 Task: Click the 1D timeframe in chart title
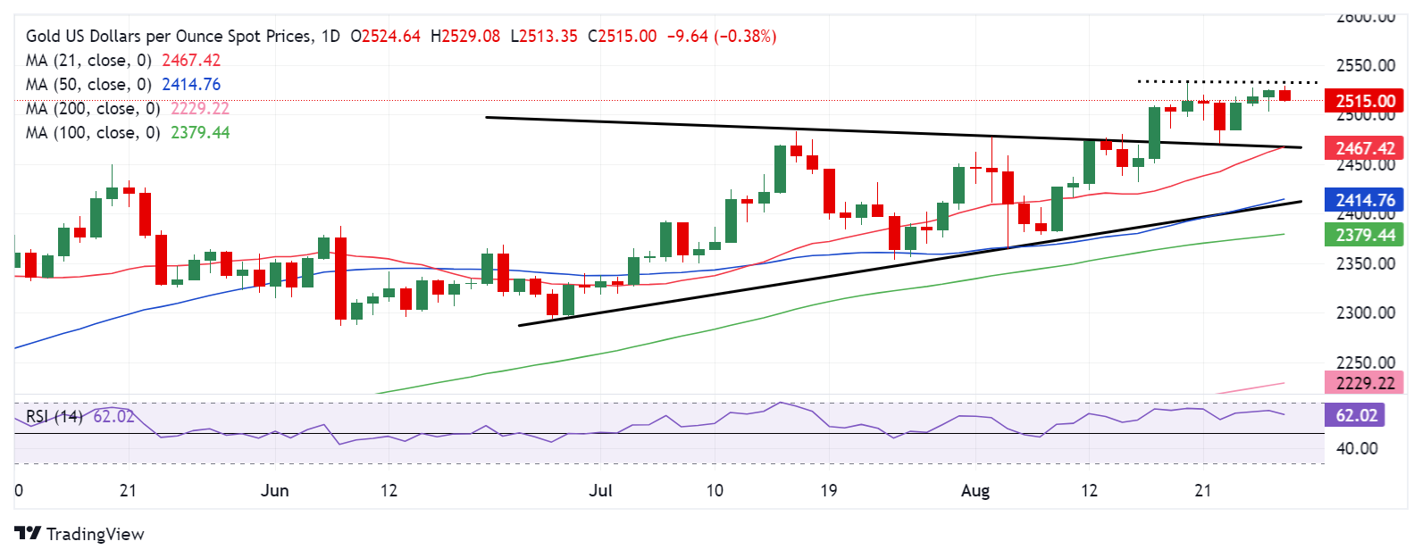coord(330,37)
